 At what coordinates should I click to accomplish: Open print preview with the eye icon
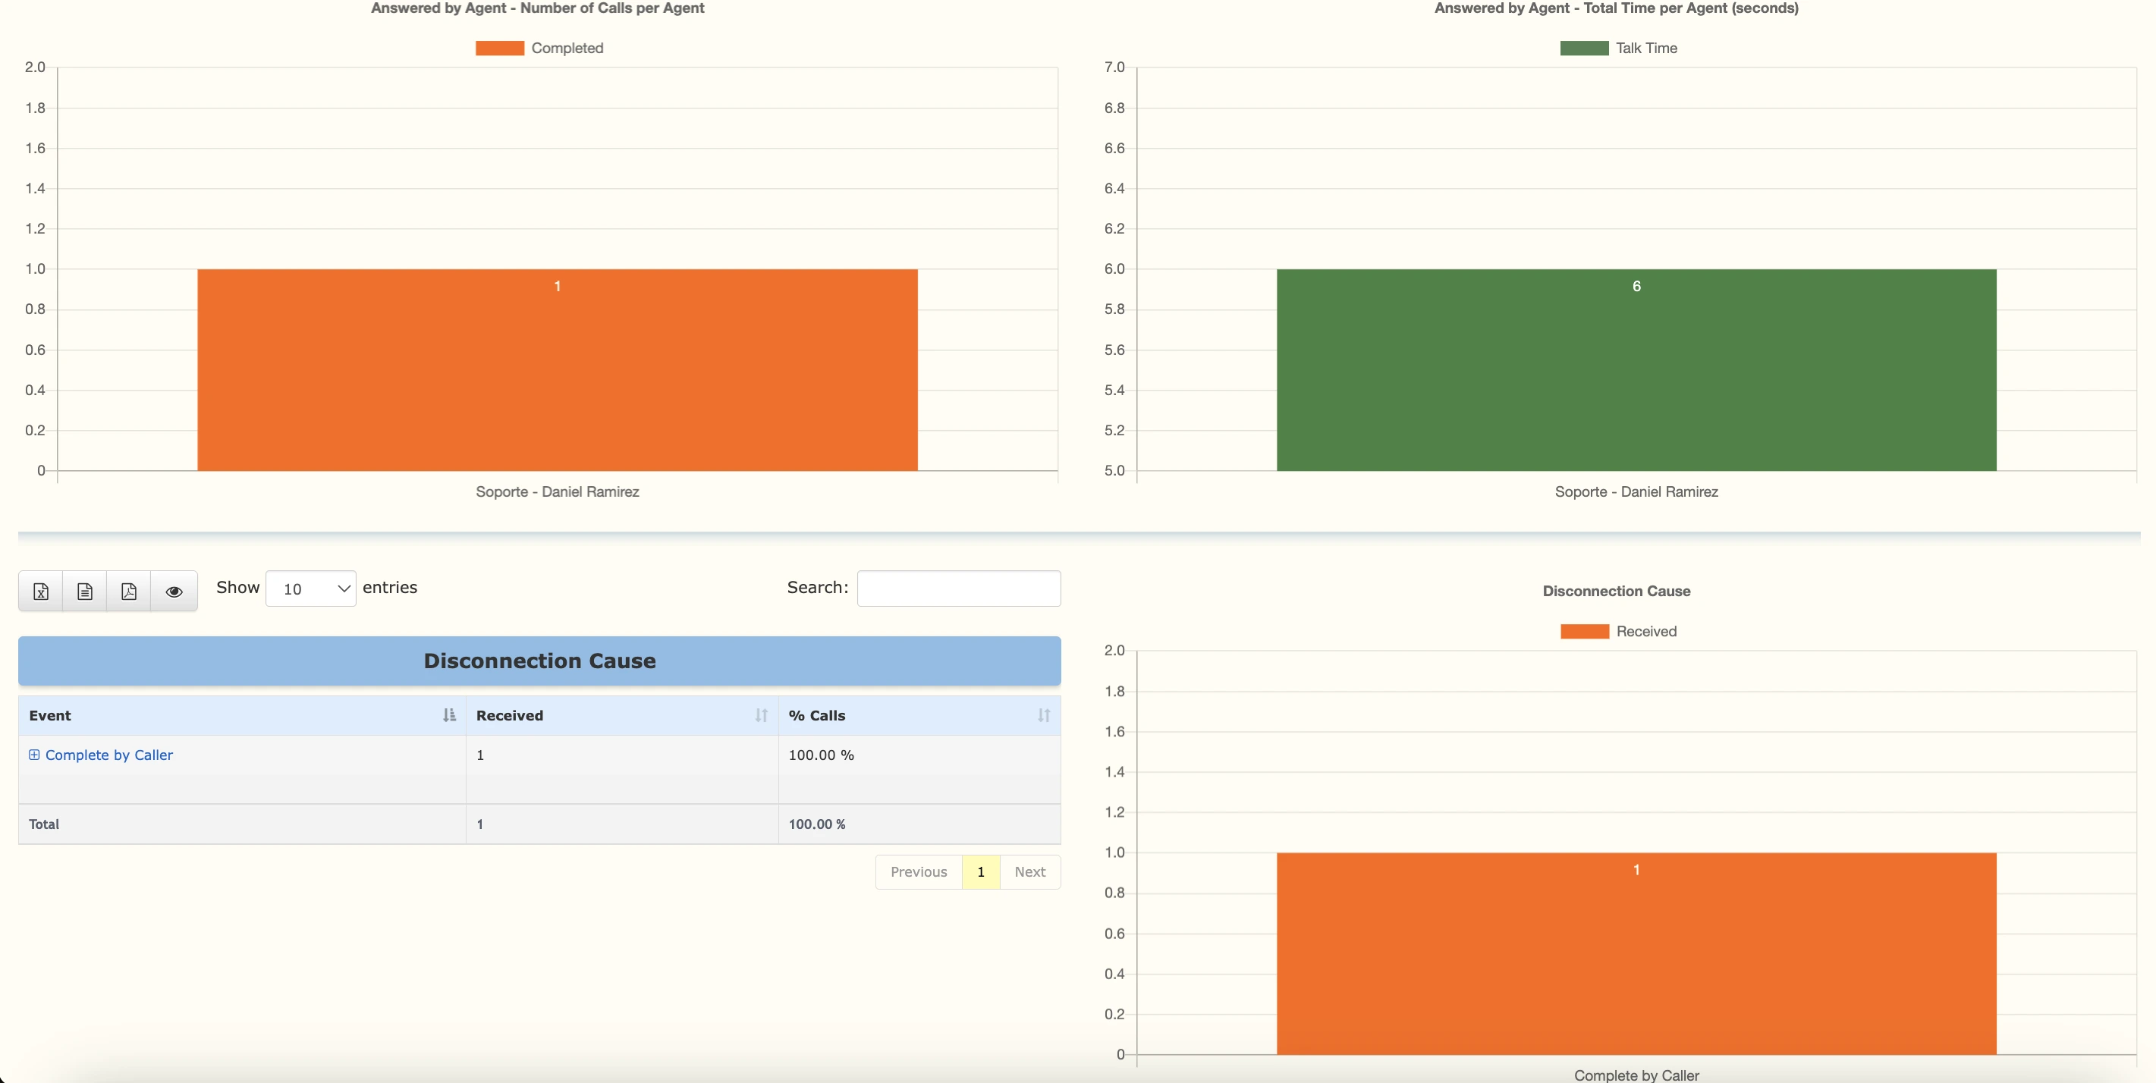pyautogui.click(x=174, y=590)
